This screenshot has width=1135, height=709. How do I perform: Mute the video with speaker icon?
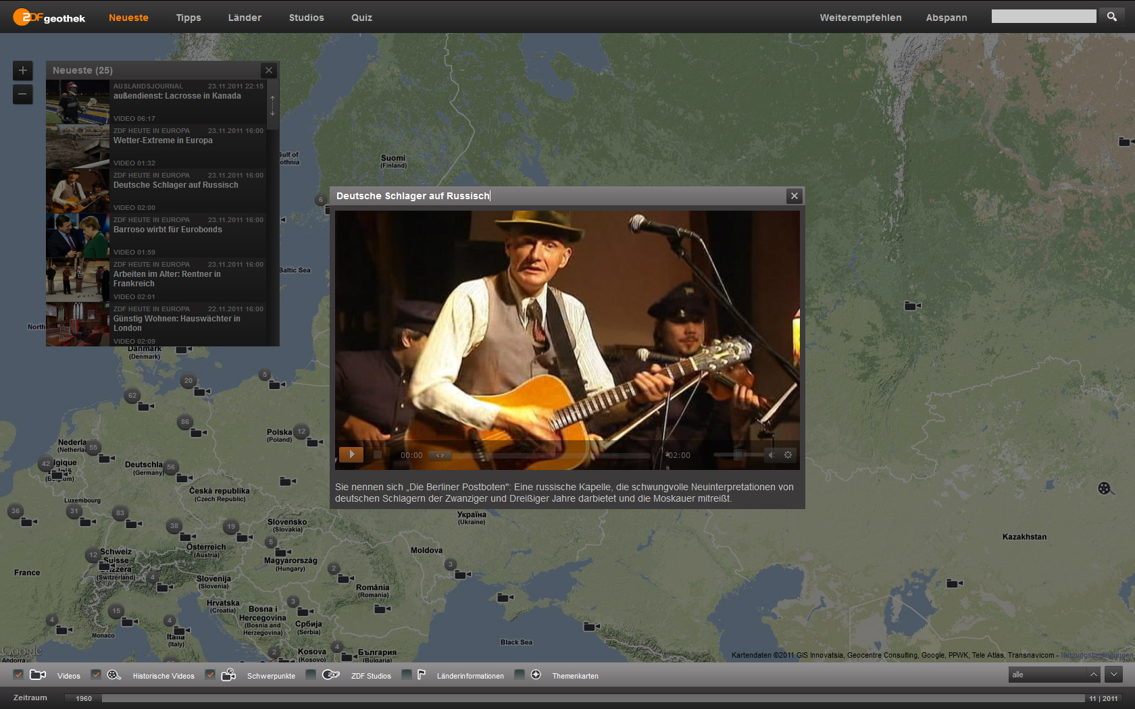point(772,455)
